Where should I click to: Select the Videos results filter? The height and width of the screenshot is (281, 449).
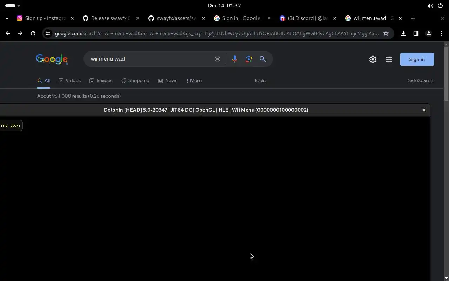[x=70, y=80]
